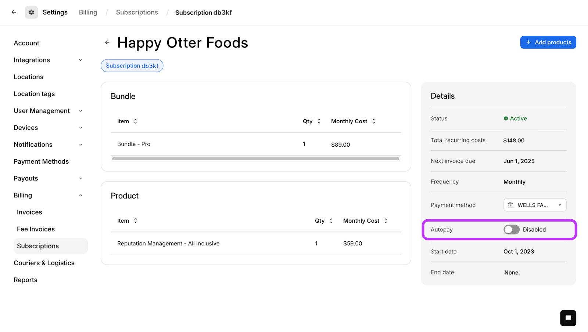The width and height of the screenshot is (588, 332).
Task: Open Fee Invoices page
Action: tap(36, 229)
